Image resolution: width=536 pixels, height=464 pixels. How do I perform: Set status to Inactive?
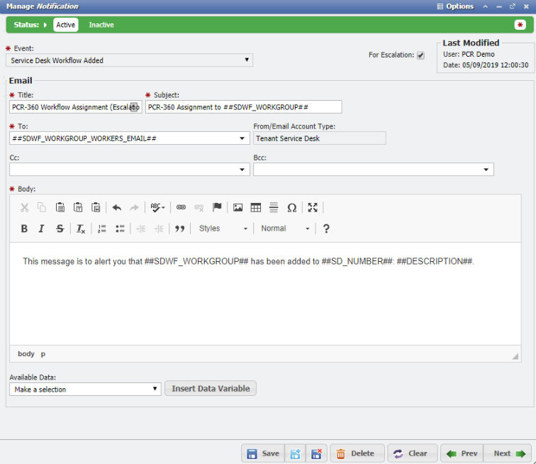click(101, 25)
